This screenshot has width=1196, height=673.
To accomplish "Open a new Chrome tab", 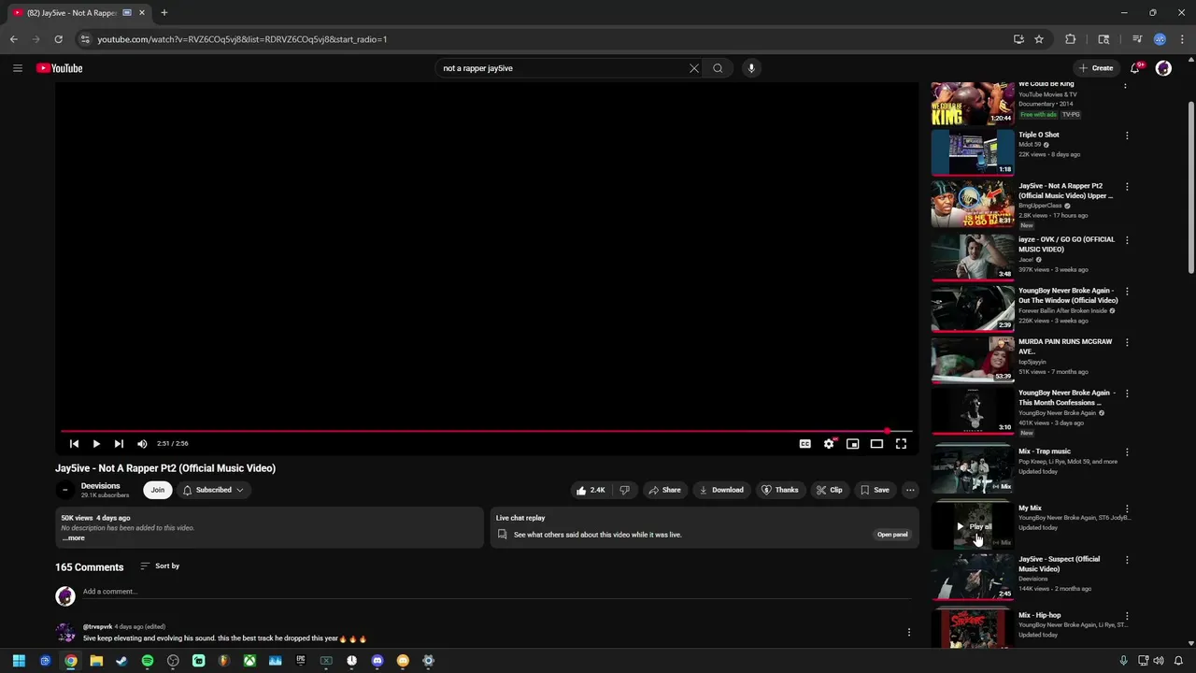I will click(x=164, y=13).
